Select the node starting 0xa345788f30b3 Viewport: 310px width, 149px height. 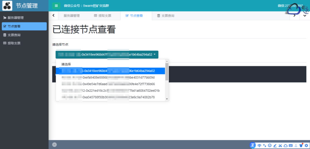point(111,97)
